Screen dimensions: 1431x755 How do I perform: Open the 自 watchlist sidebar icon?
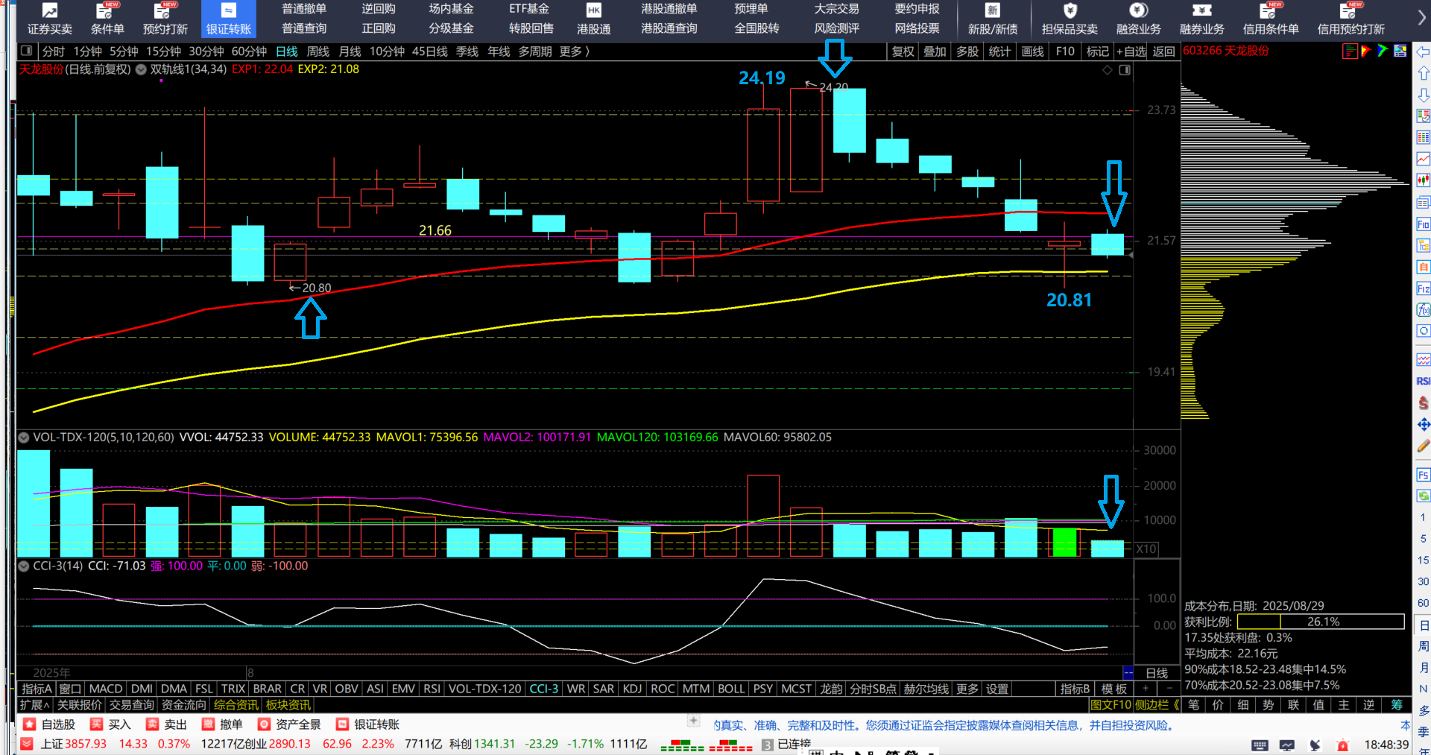click(1423, 267)
